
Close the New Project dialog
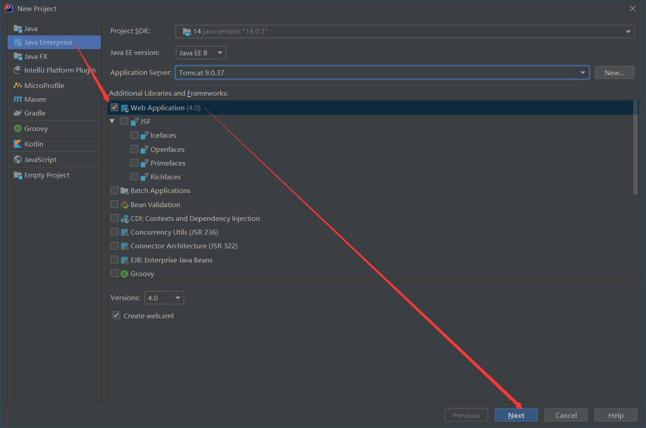(x=633, y=8)
